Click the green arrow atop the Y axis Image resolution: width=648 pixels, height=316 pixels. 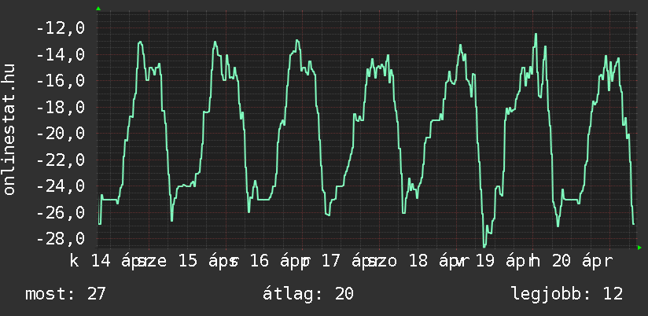point(98,9)
